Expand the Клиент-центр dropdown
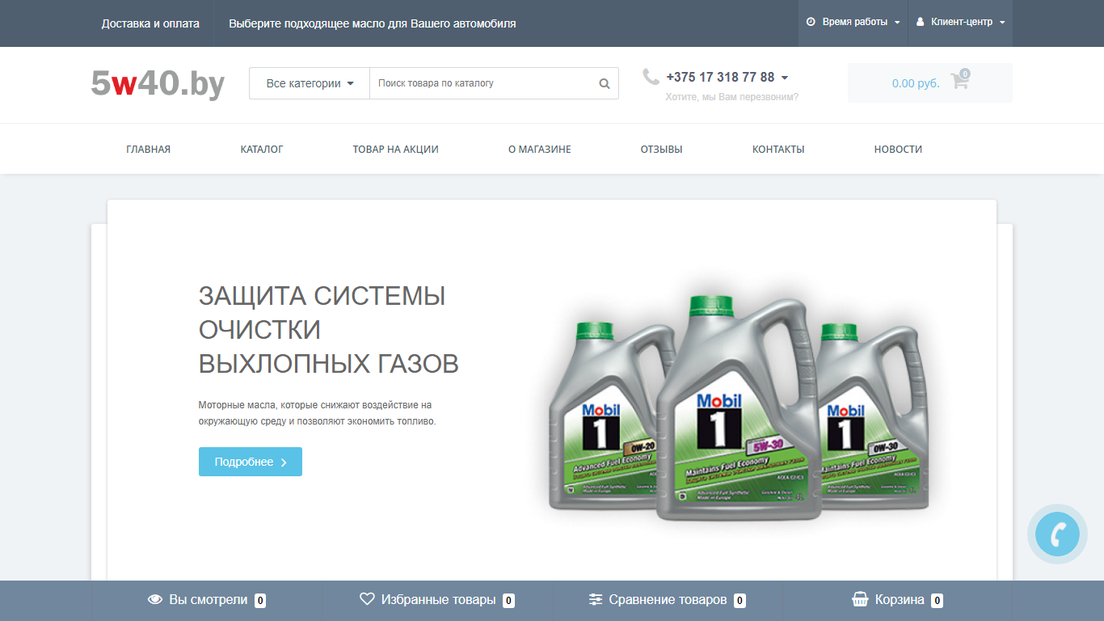The width and height of the screenshot is (1104, 621). (960, 23)
